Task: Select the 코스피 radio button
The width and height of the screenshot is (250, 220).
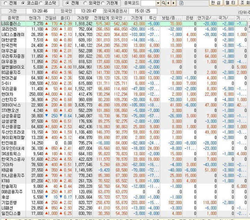Action: (23, 3)
